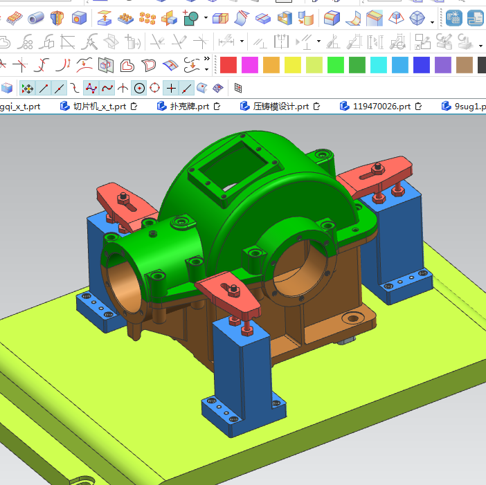The image size is (486, 485).
Task: Select the Through Curve Mesh surface tool
Action: [x=15, y=18]
